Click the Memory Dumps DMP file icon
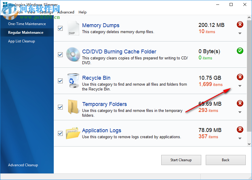This screenshot has width=252, height=180. (x=73, y=28)
